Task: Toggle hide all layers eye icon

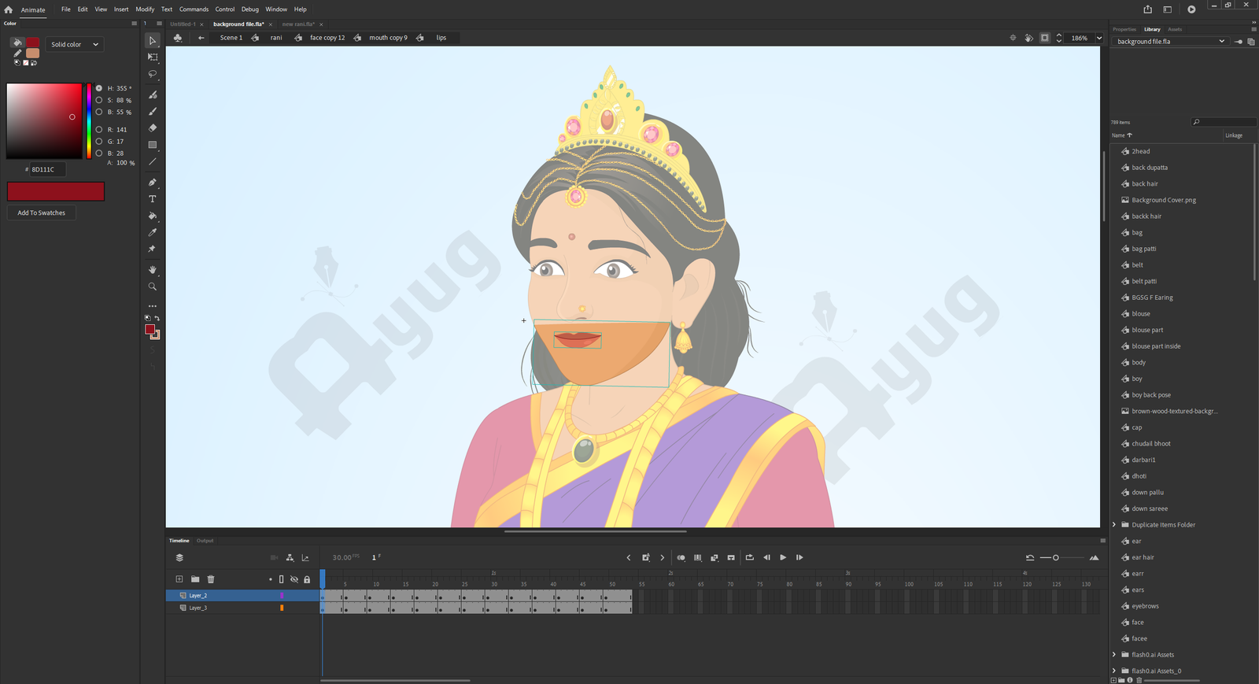Action: click(x=294, y=579)
